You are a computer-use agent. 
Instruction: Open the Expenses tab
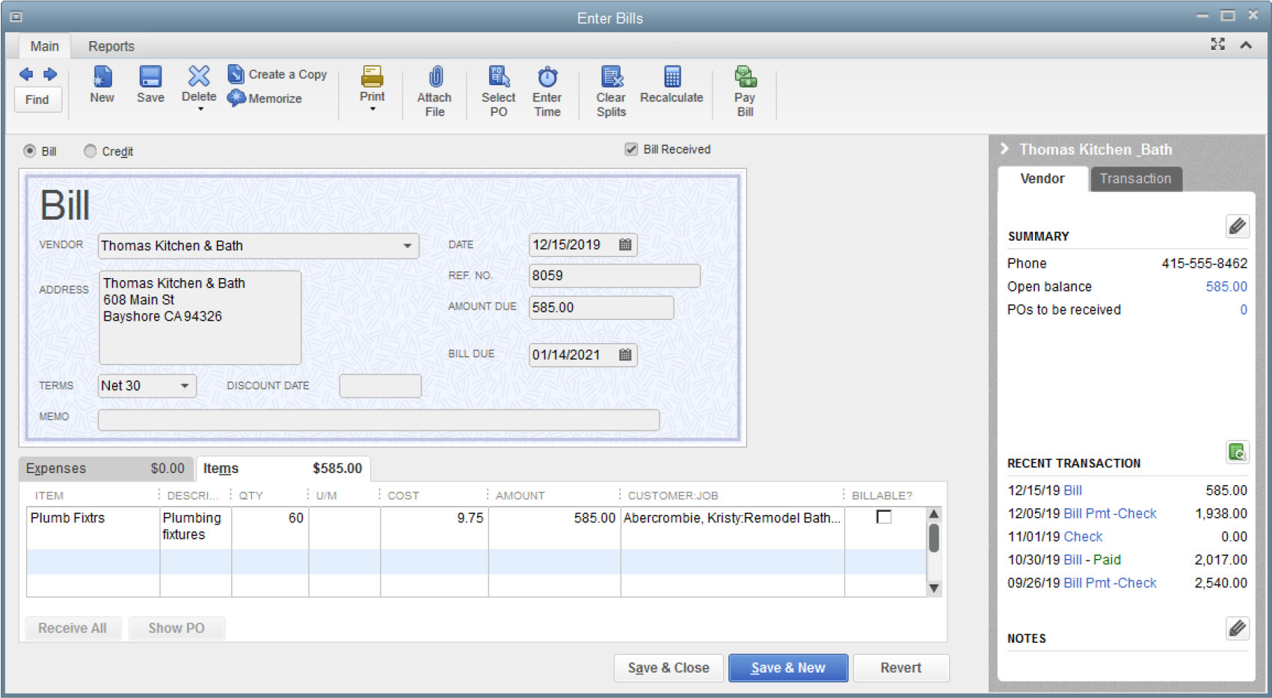pos(105,469)
